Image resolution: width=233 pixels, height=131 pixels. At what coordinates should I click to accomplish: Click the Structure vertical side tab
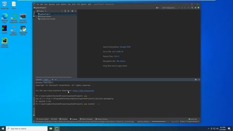tap(34, 100)
